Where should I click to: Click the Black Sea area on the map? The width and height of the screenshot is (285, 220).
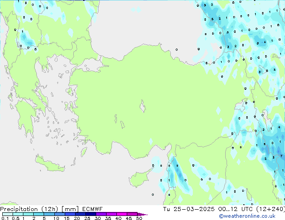(x=148, y=27)
